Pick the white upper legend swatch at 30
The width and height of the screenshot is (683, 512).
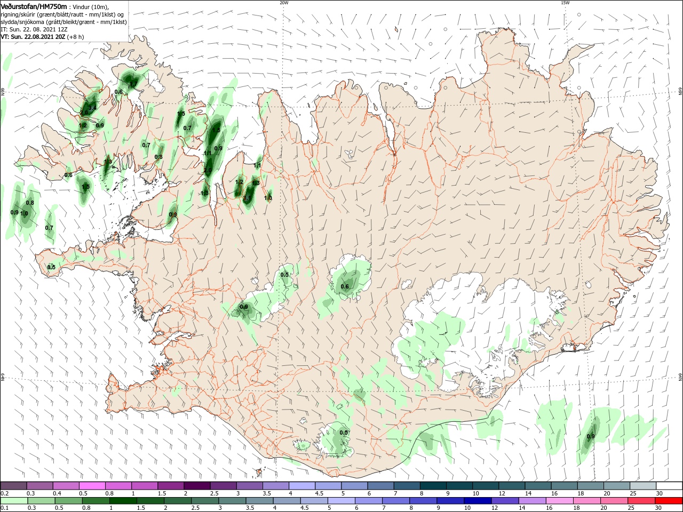pos(668,486)
